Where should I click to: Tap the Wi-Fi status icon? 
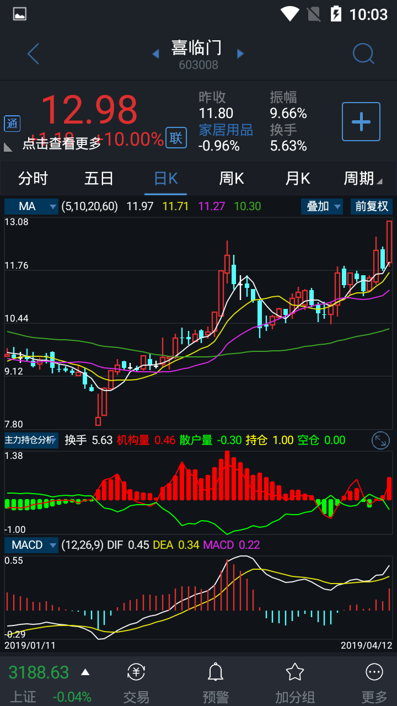289,14
